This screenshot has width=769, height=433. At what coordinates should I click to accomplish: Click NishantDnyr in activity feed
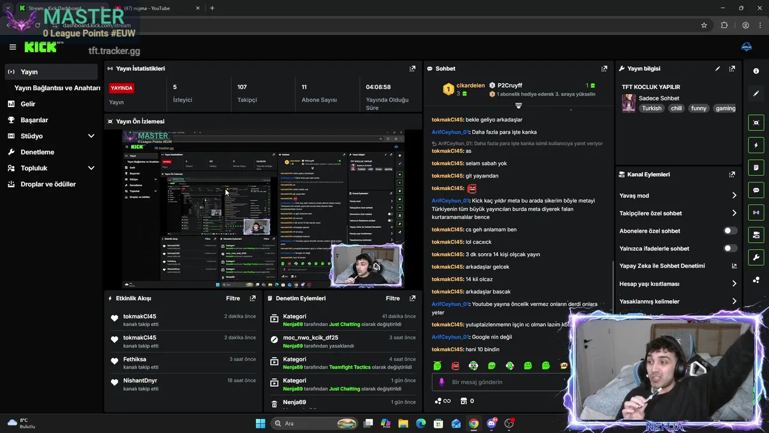pyautogui.click(x=140, y=381)
